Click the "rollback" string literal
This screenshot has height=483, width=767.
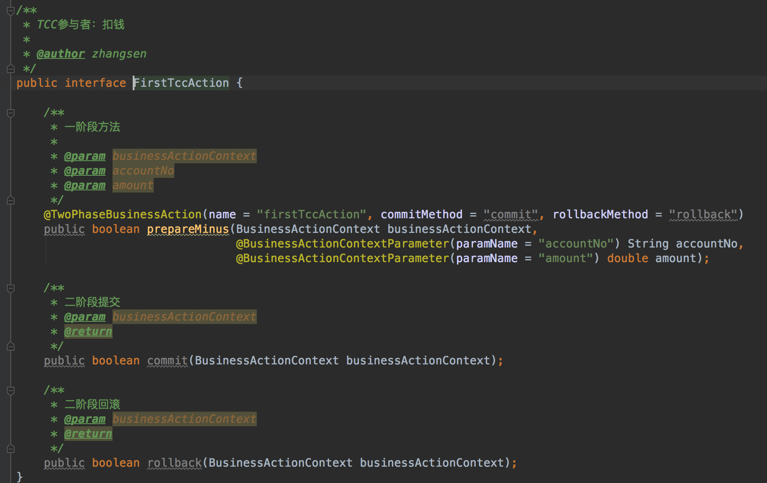(x=703, y=214)
